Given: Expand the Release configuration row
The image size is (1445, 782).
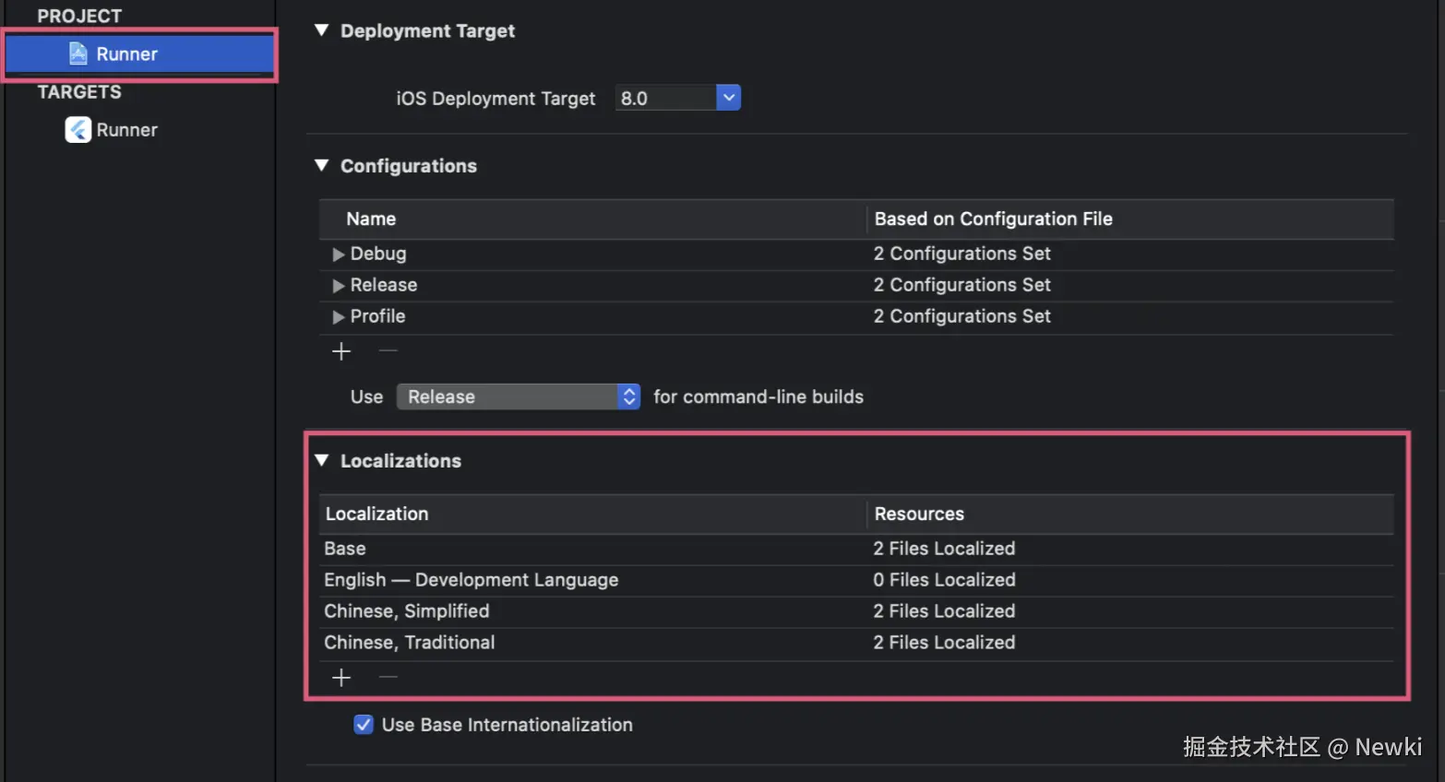Looking at the screenshot, I should click(x=339, y=286).
